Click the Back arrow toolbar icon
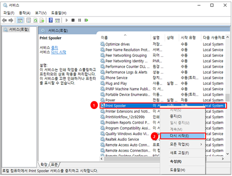Image resolution: width=232 pixels, height=176 pixels. [4, 20]
